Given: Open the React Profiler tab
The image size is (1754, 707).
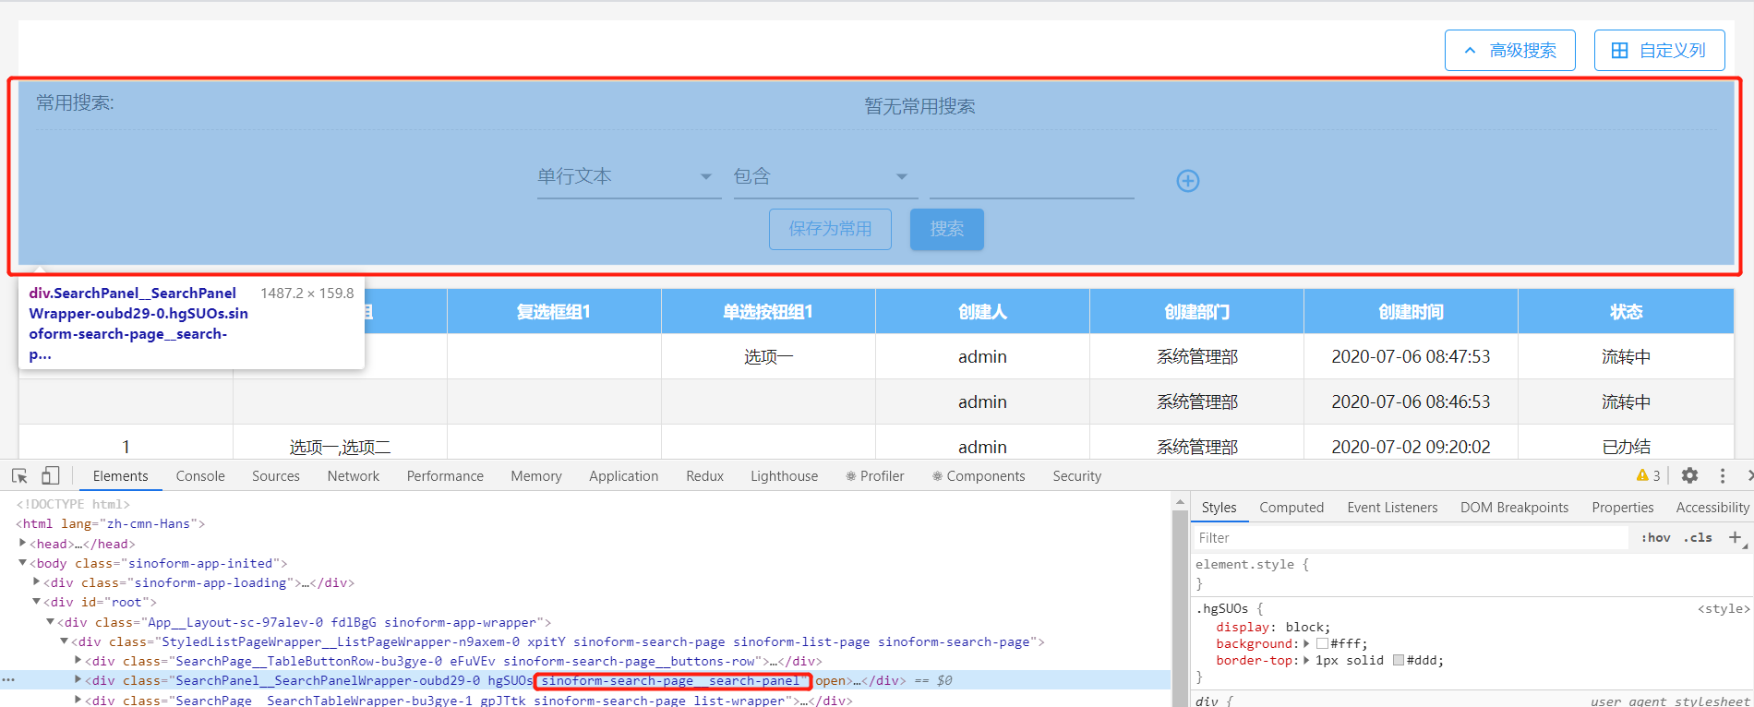Looking at the screenshot, I should tap(875, 476).
